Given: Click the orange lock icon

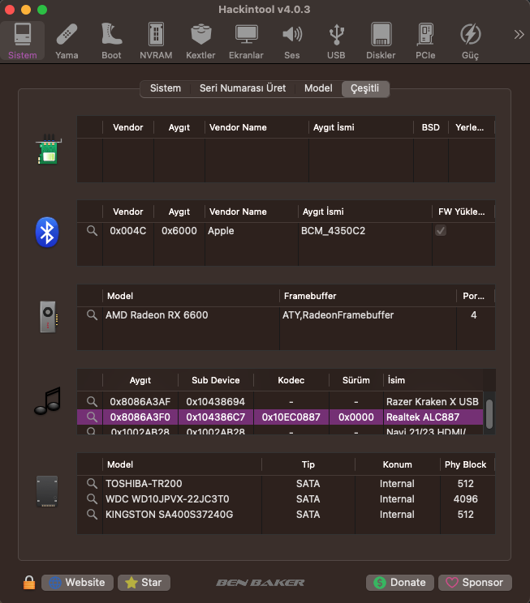Looking at the screenshot, I should tap(29, 583).
